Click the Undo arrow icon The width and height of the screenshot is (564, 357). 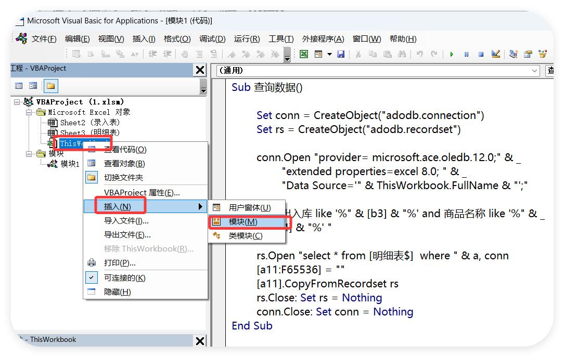tap(419, 54)
